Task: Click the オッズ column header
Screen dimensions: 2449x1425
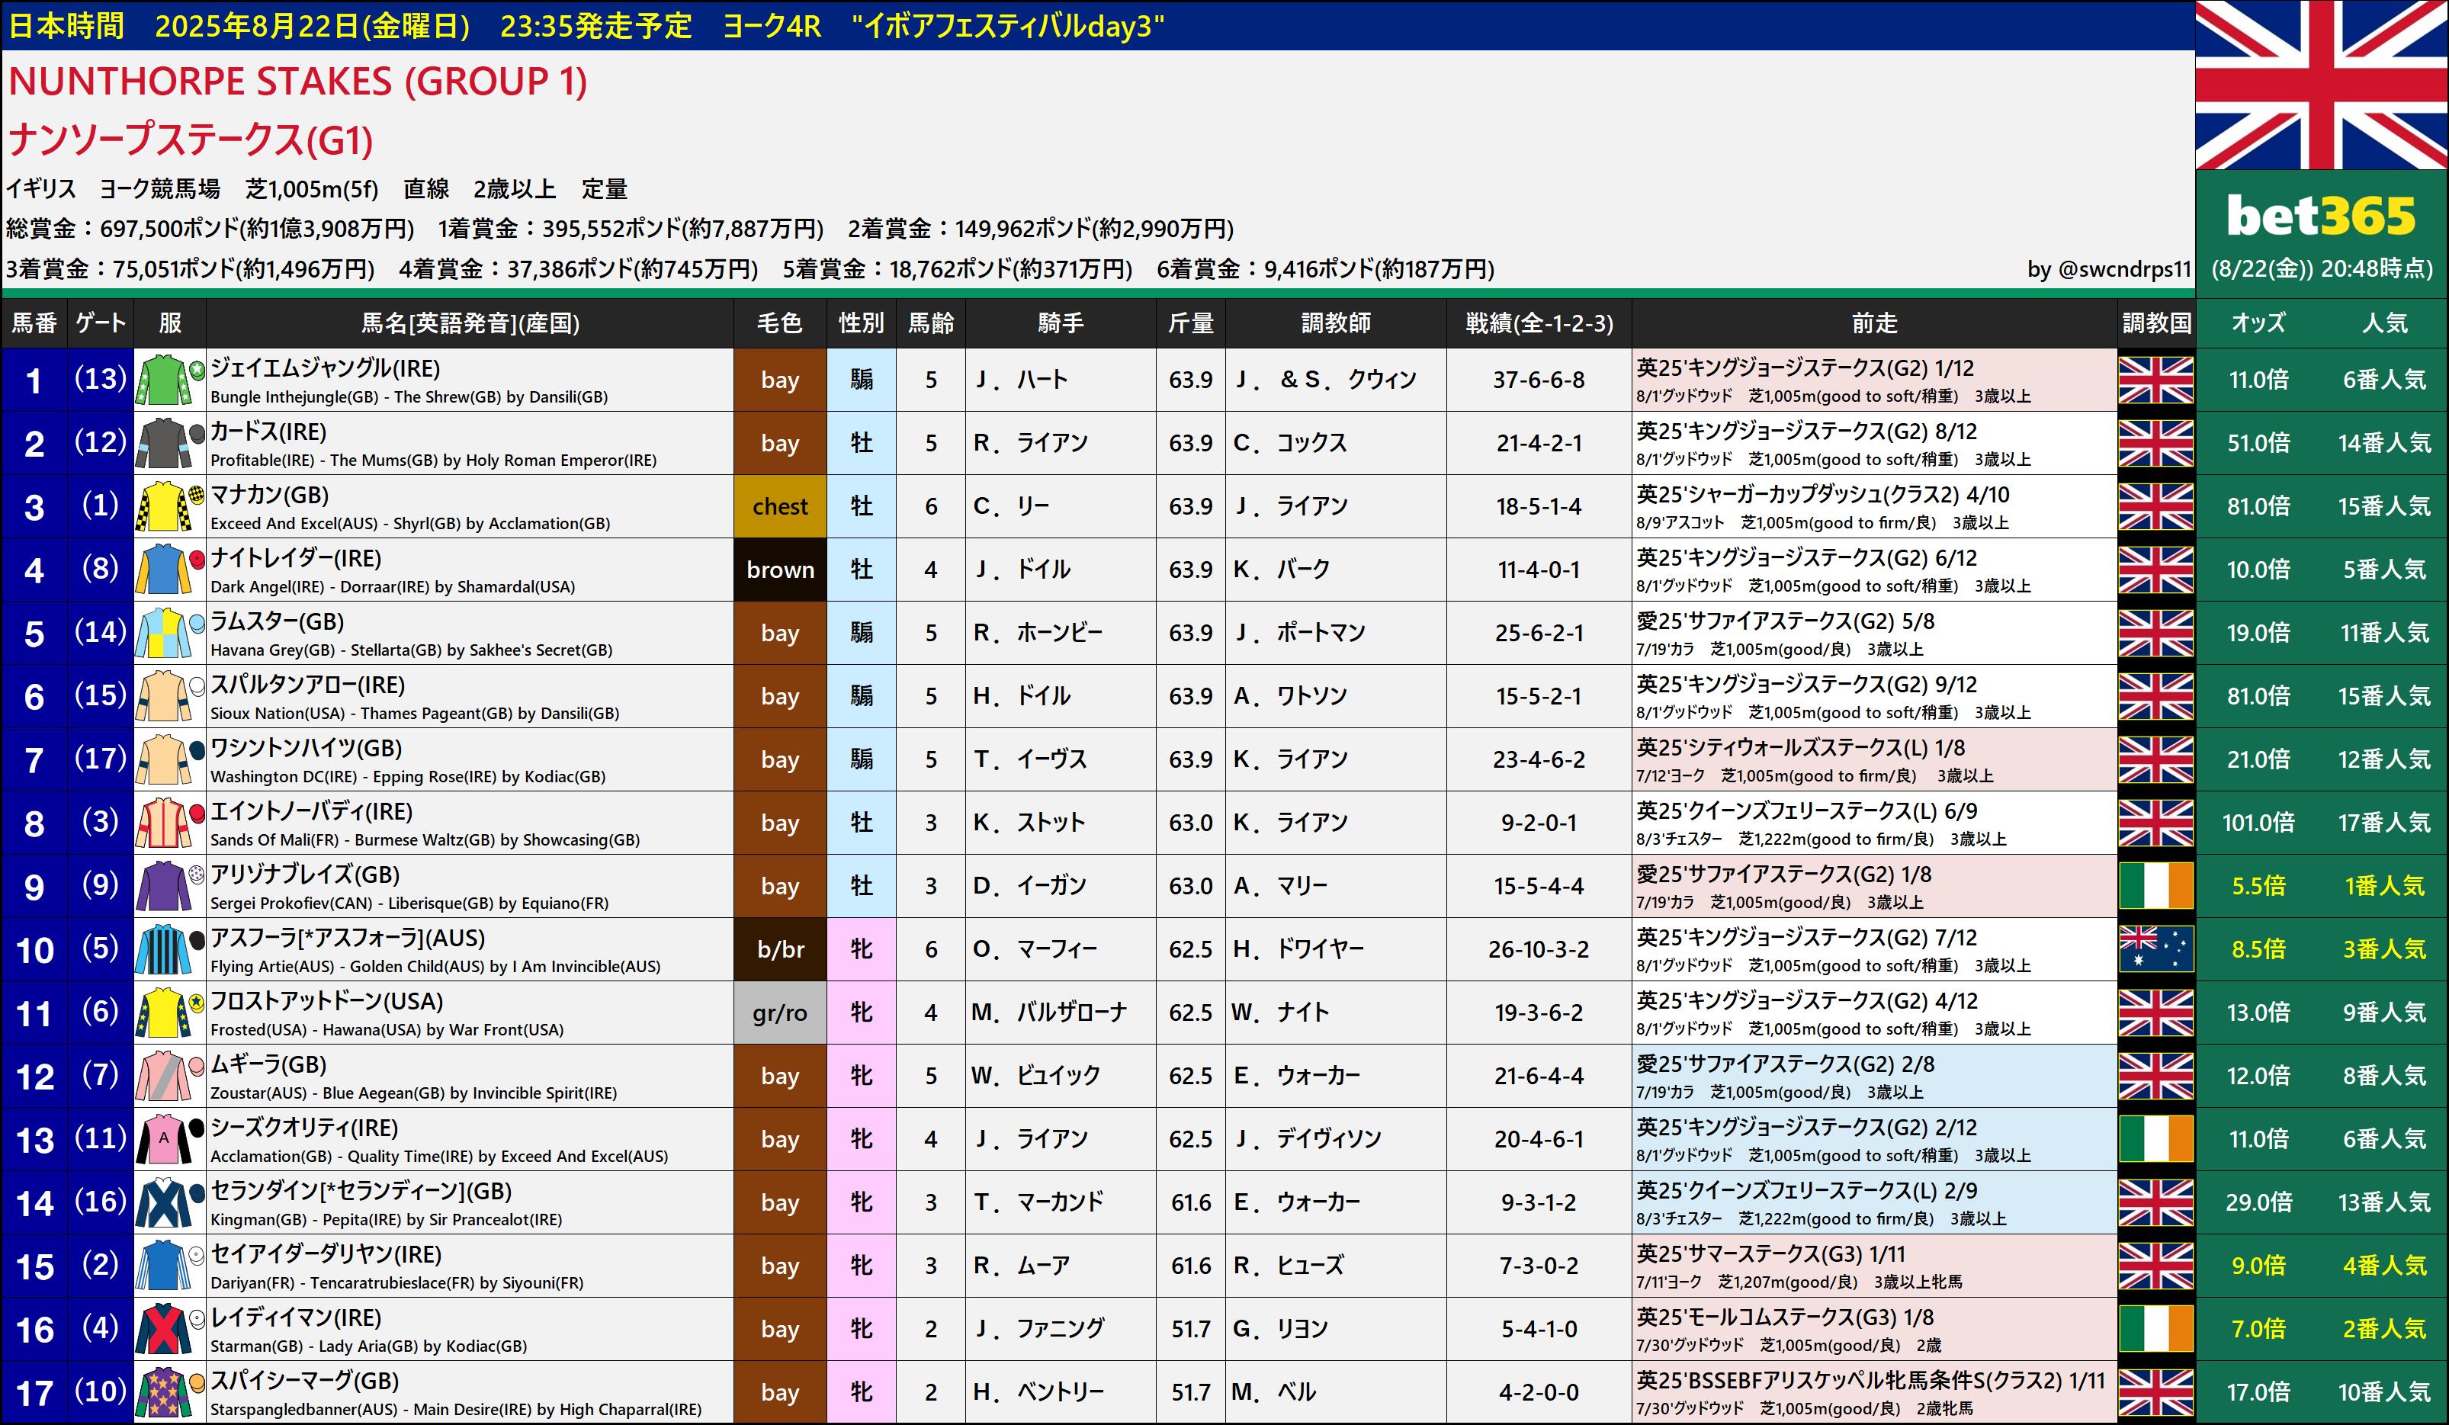Action: (x=2258, y=323)
